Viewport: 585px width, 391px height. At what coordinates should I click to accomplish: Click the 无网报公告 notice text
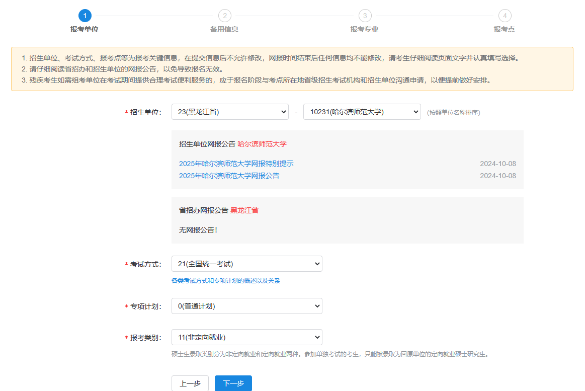click(x=200, y=229)
